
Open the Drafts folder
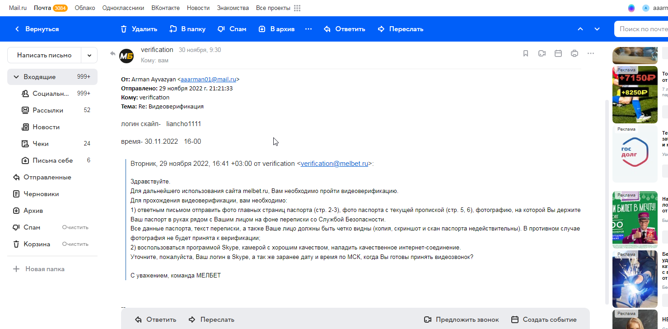(41, 194)
